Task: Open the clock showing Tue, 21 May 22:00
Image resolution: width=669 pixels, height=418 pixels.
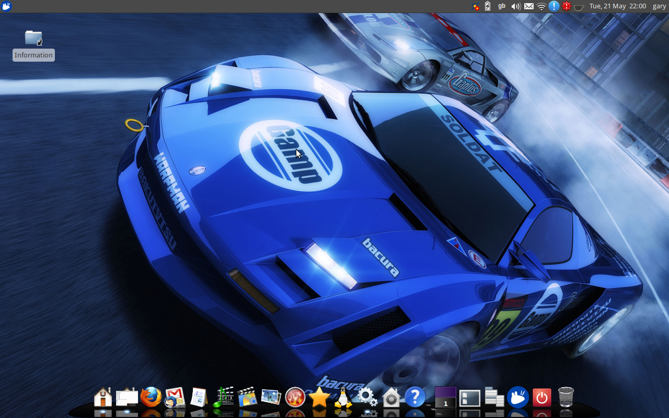Action: (618, 6)
